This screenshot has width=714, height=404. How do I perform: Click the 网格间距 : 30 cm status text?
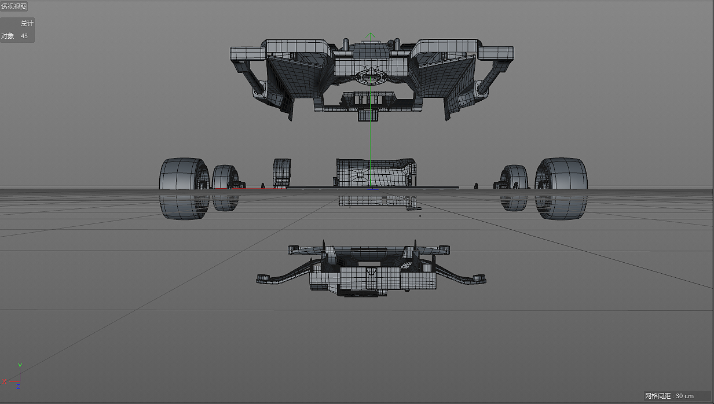(669, 396)
